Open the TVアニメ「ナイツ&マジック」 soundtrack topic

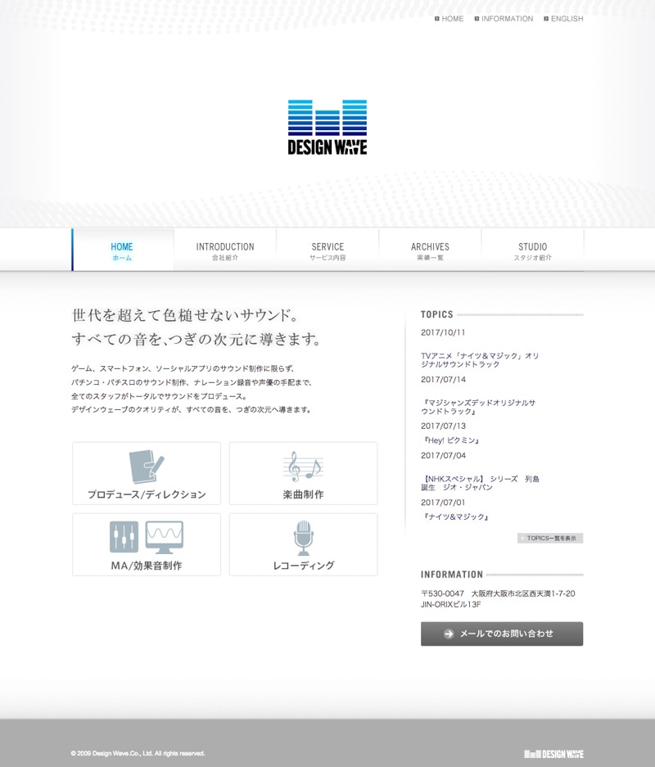(480, 360)
